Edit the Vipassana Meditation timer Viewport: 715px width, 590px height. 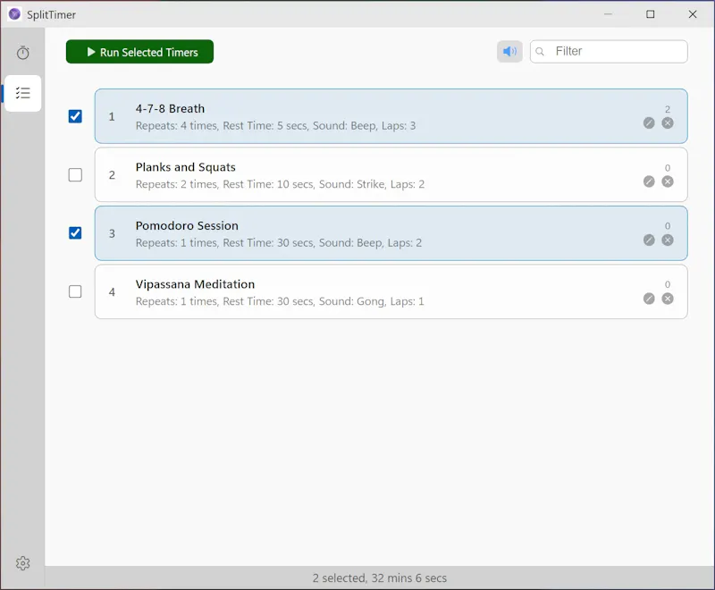coord(649,299)
